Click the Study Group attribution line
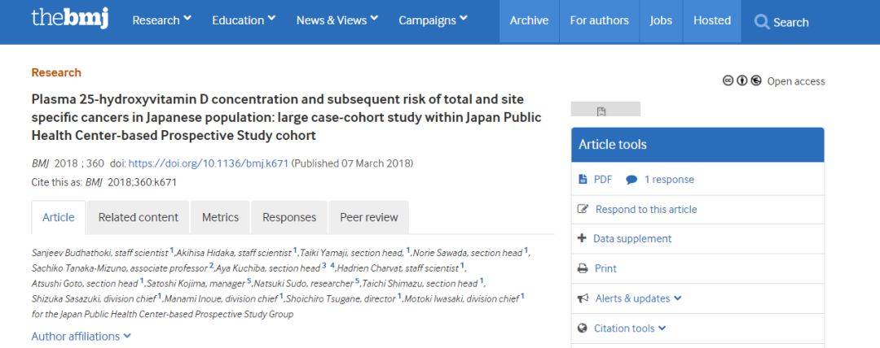 point(162,314)
